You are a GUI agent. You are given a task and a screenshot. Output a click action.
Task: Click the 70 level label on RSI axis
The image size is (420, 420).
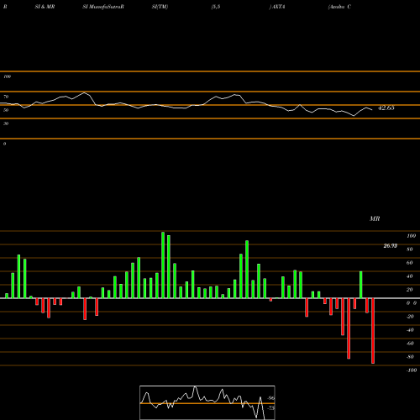point(6,97)
